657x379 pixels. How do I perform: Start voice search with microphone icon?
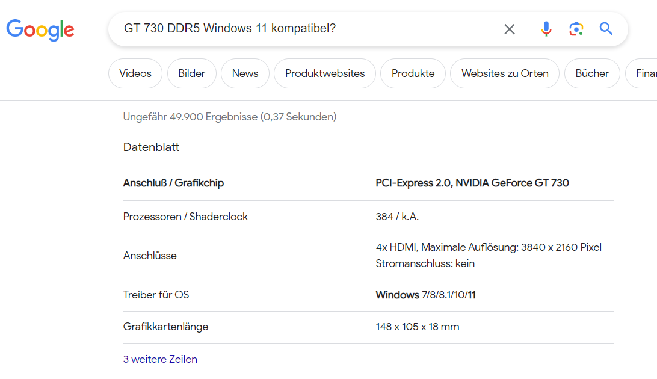coord(546,29)
